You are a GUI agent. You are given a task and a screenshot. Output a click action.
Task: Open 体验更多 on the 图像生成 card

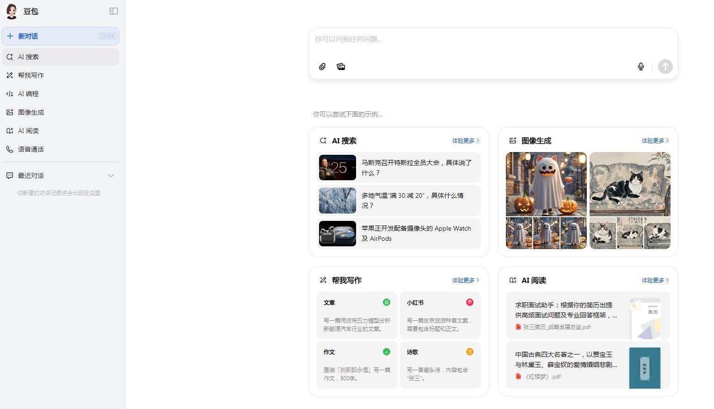(x=654, y=140)
